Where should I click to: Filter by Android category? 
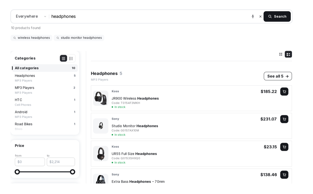point(45,114)
